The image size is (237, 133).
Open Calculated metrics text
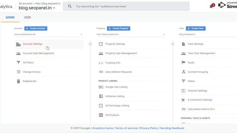click(198, 109)
